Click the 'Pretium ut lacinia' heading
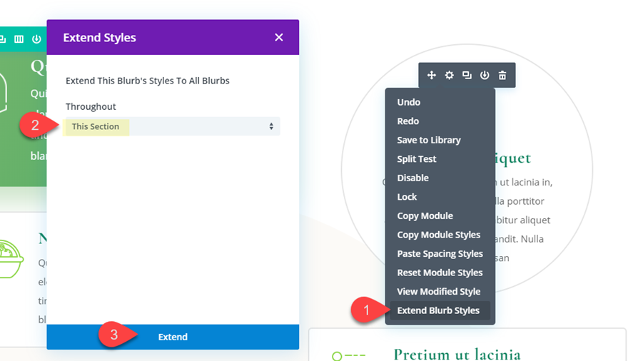This screenshot has width=628, height=361. [457, 354]
